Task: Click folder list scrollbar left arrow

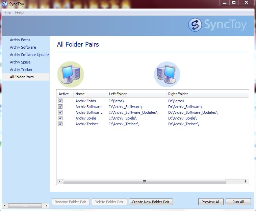Action: pyautogui.click(x=59, y=181)
